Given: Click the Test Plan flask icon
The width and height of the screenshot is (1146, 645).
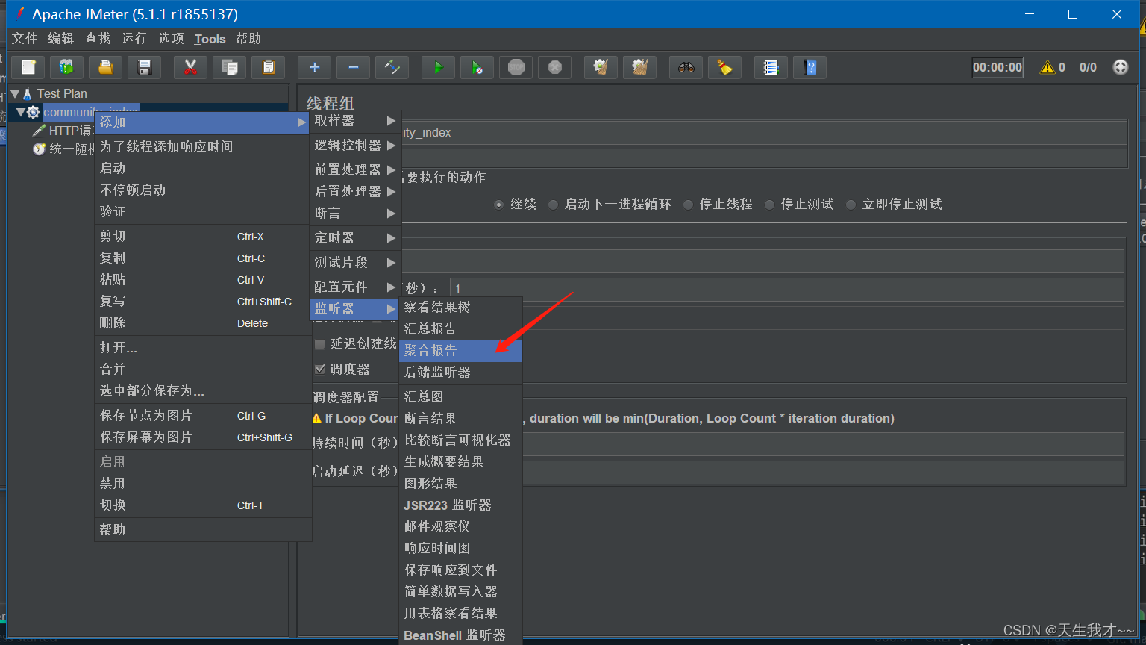Looking at the screenshot, I should [x=28, y=93].
